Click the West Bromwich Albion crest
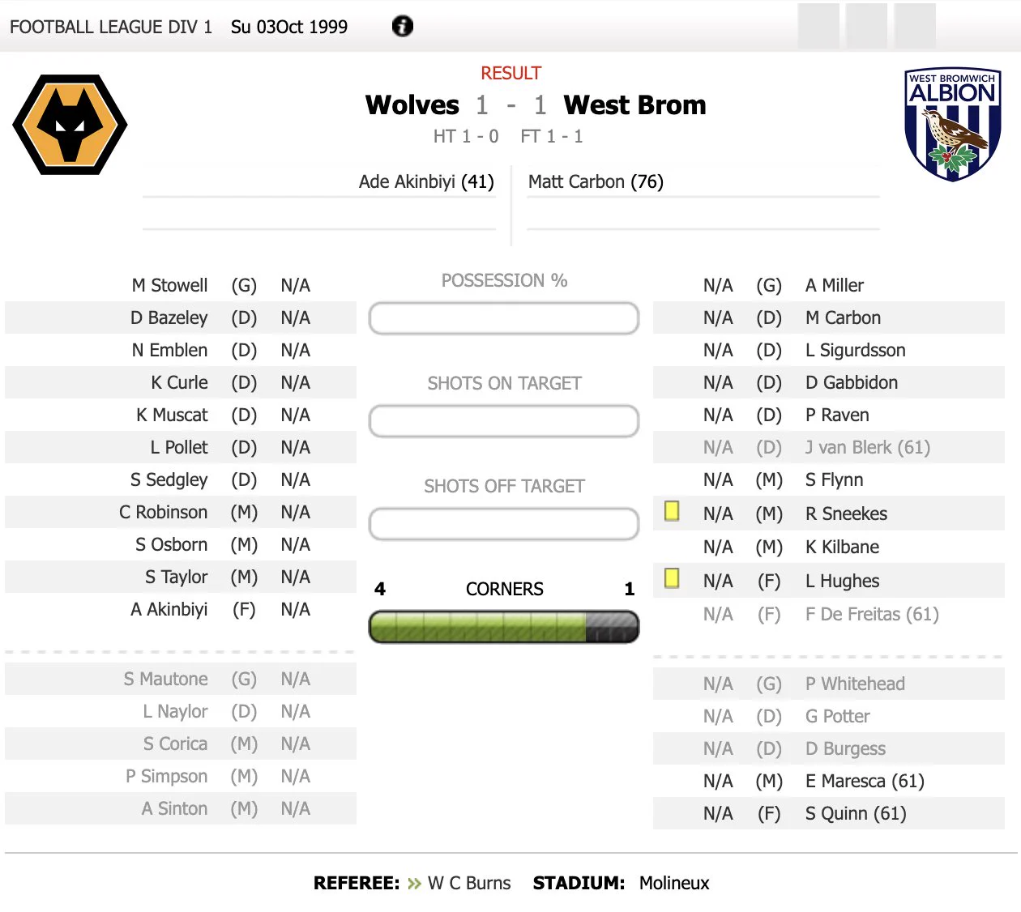 pyautogui.click(x=952, y=124)
